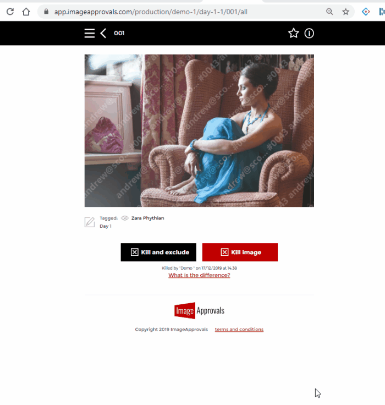385x405 pixels.
Task: Click the blue diamond extension icon
Action: tap(366, 12)
